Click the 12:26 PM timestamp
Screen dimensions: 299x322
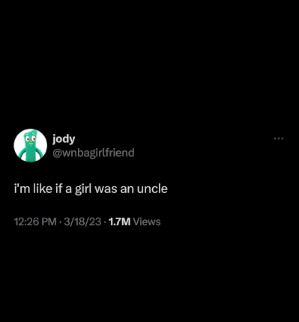click(35, 222)
